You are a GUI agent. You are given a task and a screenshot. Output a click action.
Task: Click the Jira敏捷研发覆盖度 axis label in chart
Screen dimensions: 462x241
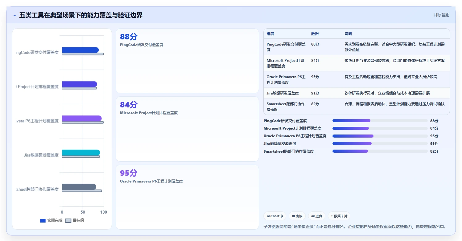click(x=41, y=155)
